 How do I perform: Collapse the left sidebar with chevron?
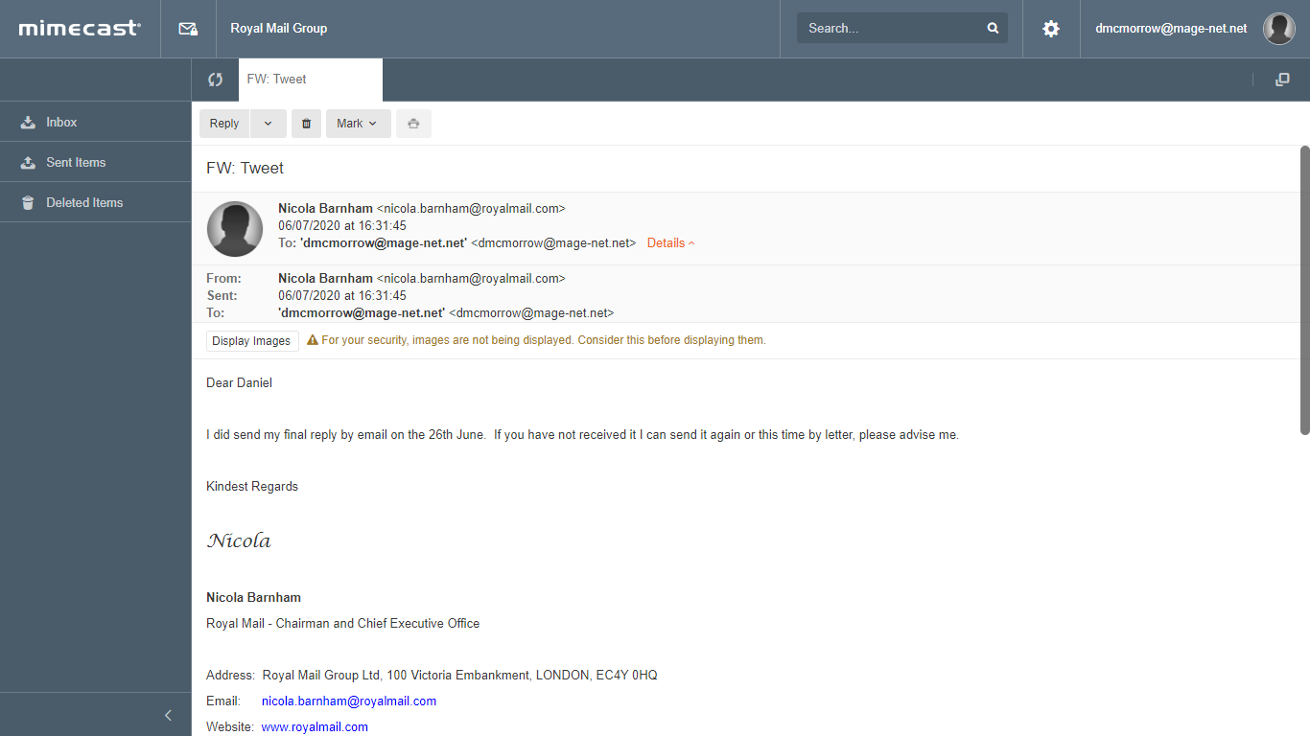(x=168, y=715)
